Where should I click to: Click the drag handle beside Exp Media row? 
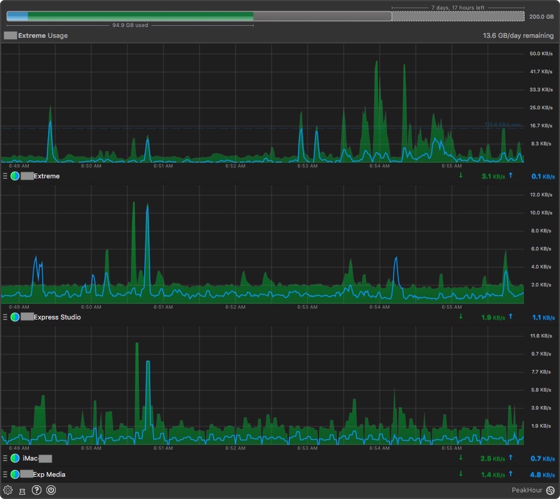click(x=5, y=474)
